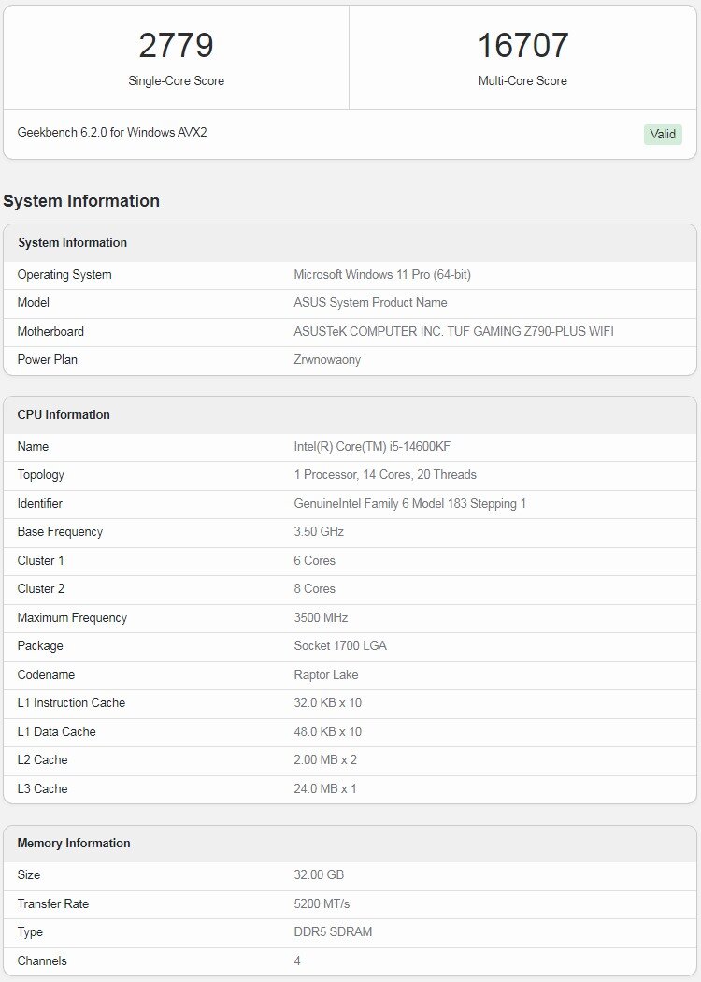The image size is (701, 982).
Task: Click the Raptor Lake codename value
Action: tap(326, 674)
